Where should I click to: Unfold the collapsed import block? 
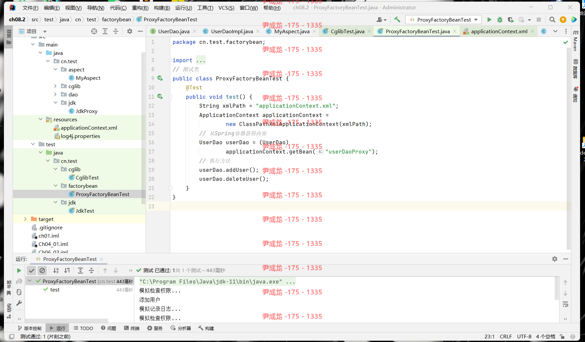pos(170,60)
